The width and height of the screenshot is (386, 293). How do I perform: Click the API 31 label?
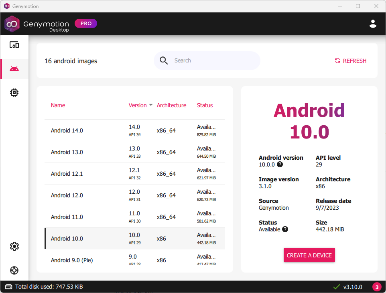pyautogui.click(x=135, y=199)
